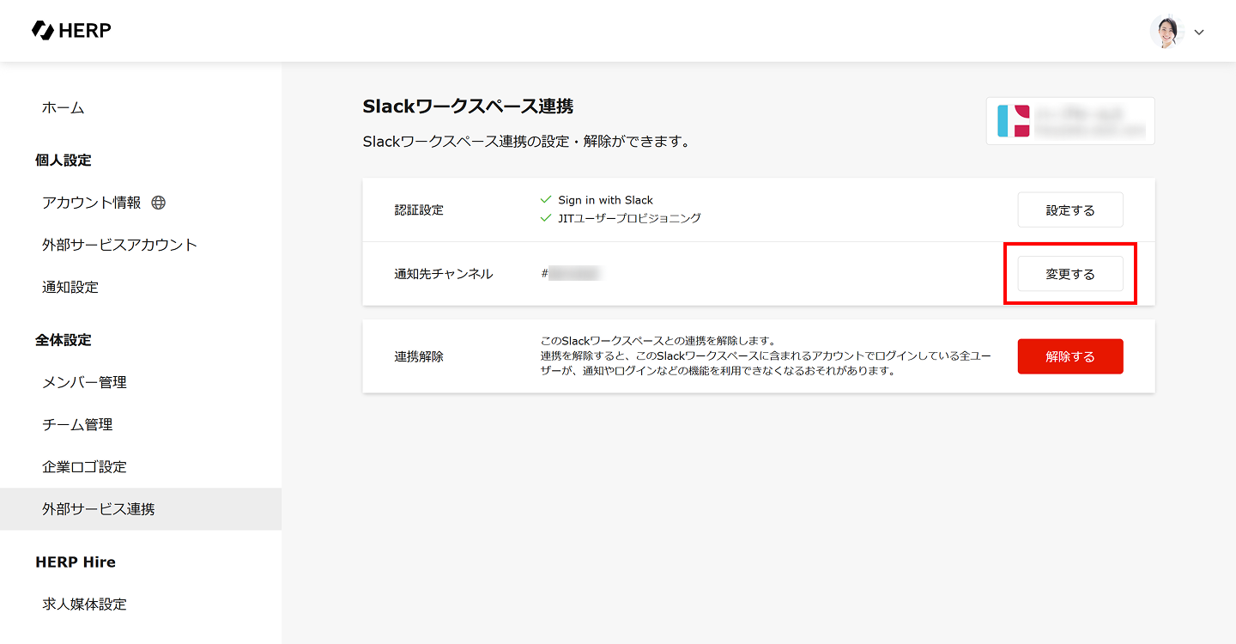The image size is (1236, 644).
Task: Click the JITユーザープロビジョニング checkmark
Action: (546, 218)
